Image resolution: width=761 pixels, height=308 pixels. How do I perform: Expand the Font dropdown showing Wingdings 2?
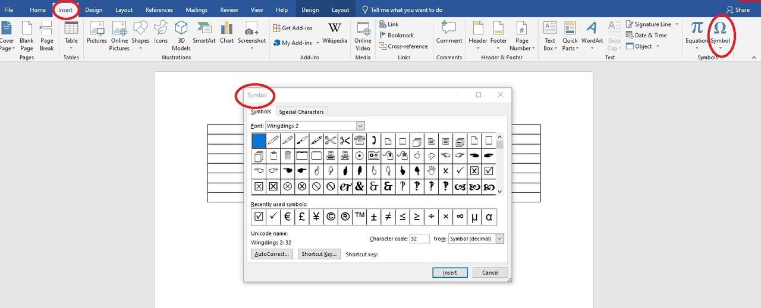[x=360, y=126]
